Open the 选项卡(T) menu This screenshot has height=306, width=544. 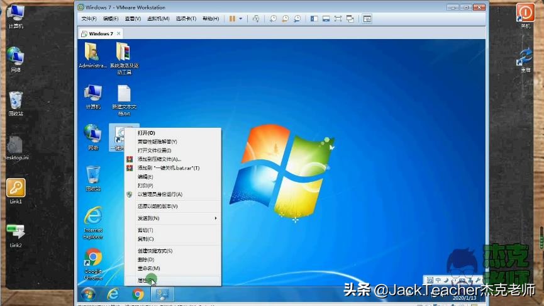(186, 19)
